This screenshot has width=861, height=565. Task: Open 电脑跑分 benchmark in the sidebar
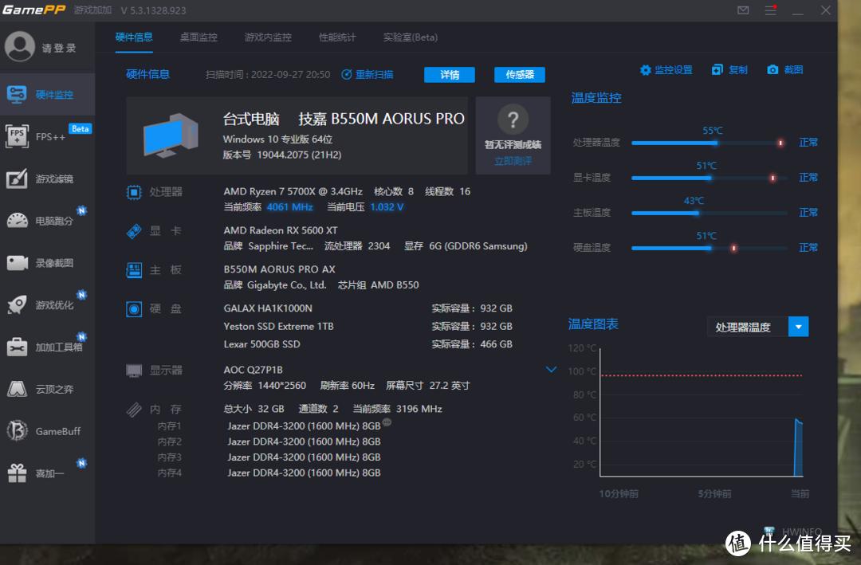[x=47, y=221]
